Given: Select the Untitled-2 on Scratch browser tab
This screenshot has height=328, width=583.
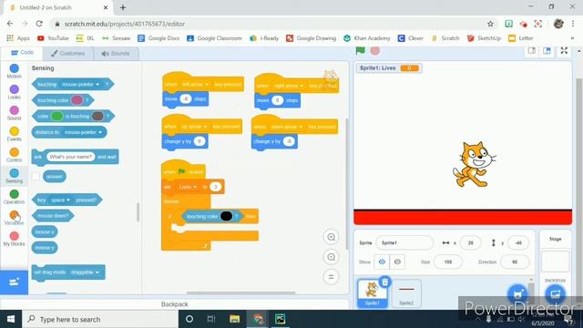Looking at the screenshot, I should [x=56, y=7].
